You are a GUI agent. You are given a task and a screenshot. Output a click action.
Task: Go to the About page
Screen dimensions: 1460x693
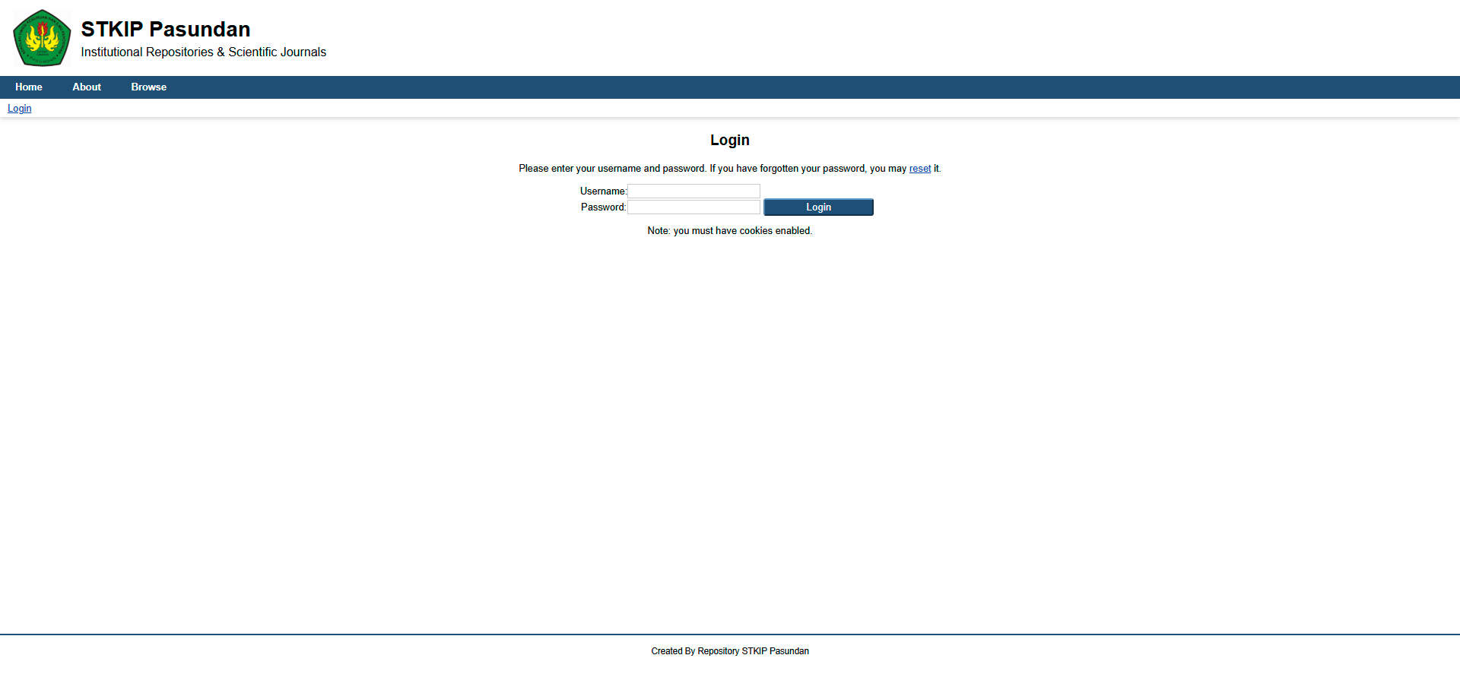(x=87, y=87)
